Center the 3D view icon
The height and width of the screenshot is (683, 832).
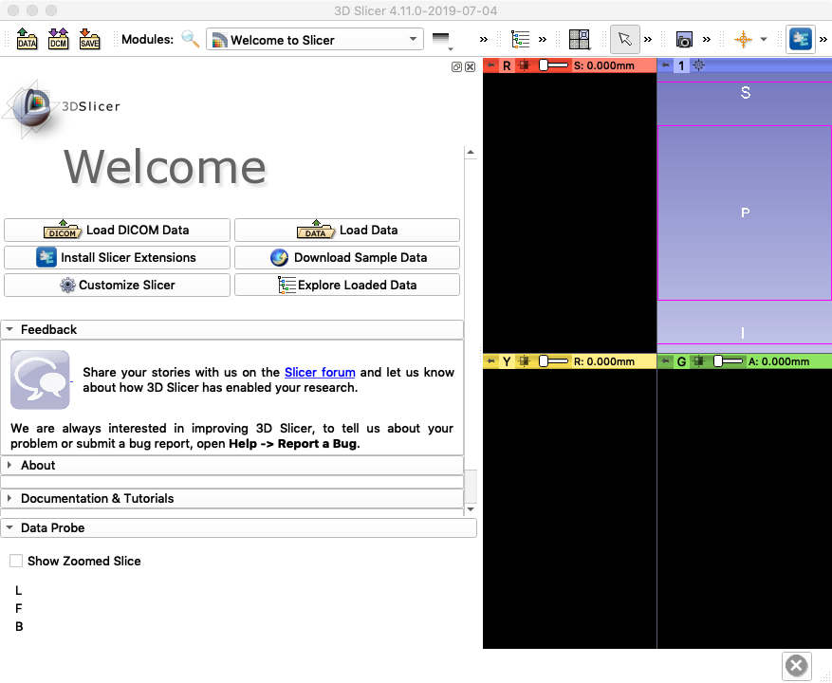(699, 65)
